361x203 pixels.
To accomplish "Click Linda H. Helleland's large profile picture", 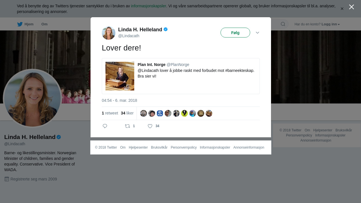I will (x=32, y=98).
